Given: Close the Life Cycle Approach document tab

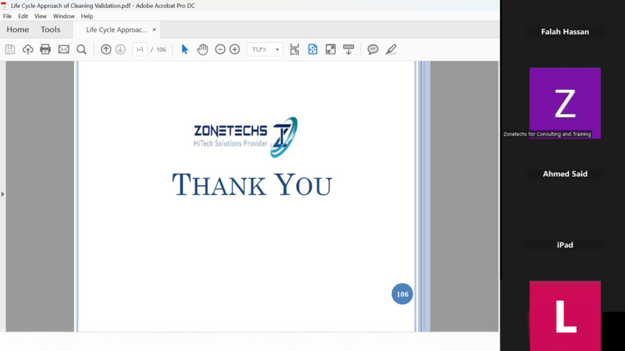Looking at the screenshot, I should [x=154, y=30].
